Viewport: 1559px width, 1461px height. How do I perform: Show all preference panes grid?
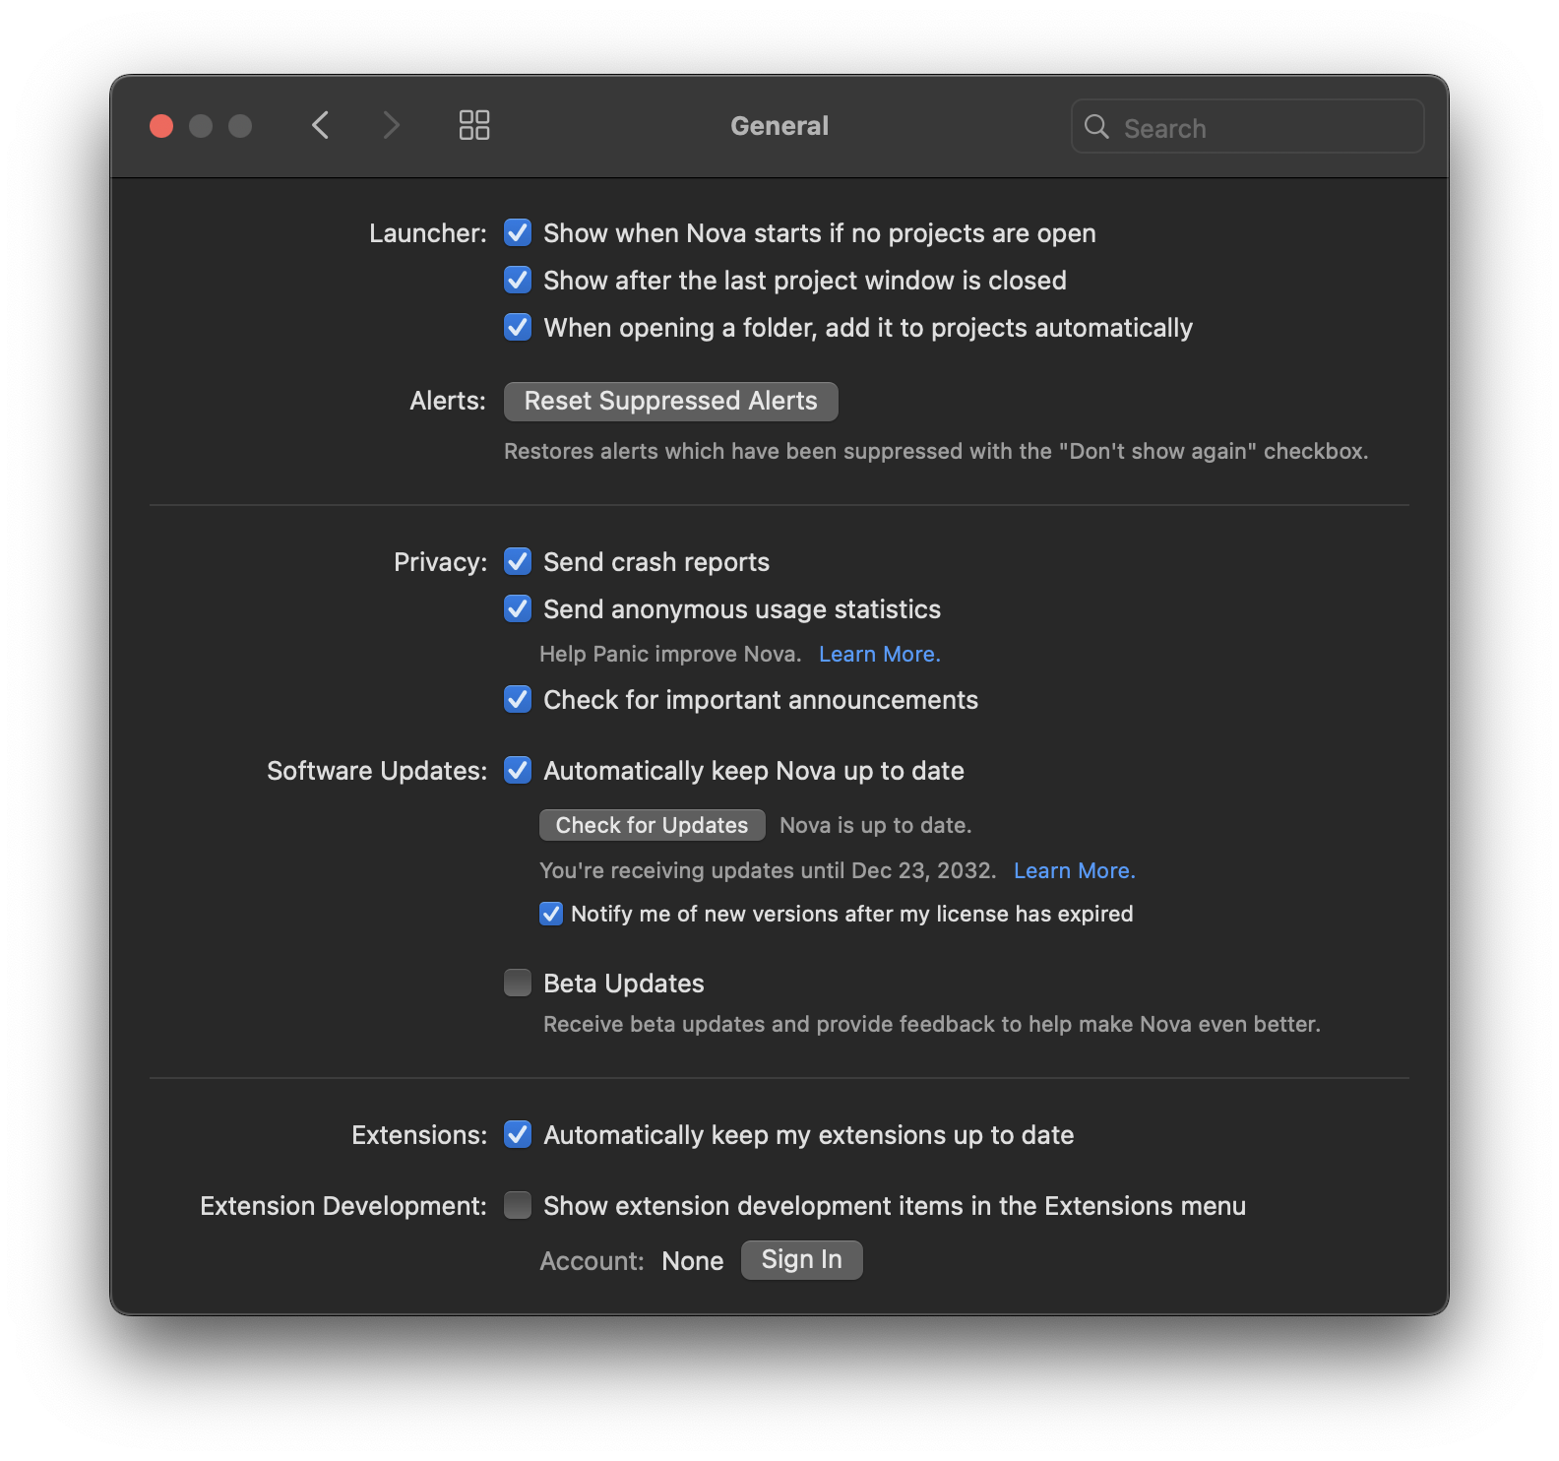pos(474,125)
